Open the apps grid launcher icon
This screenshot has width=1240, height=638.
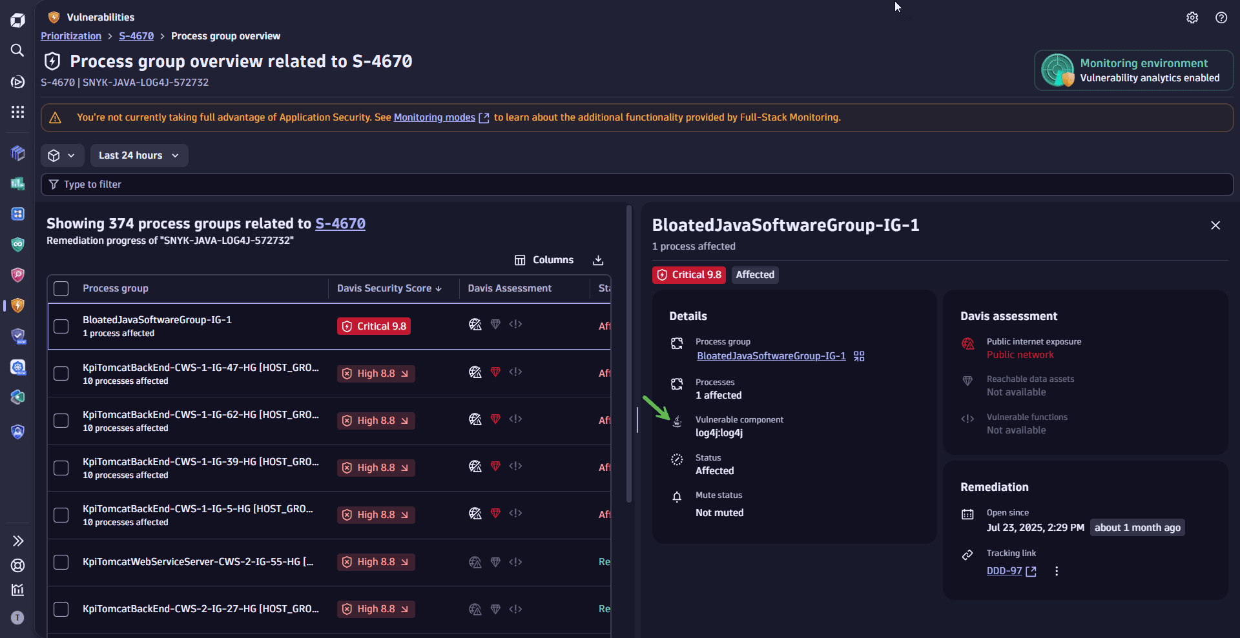click(x=17, y=112)
